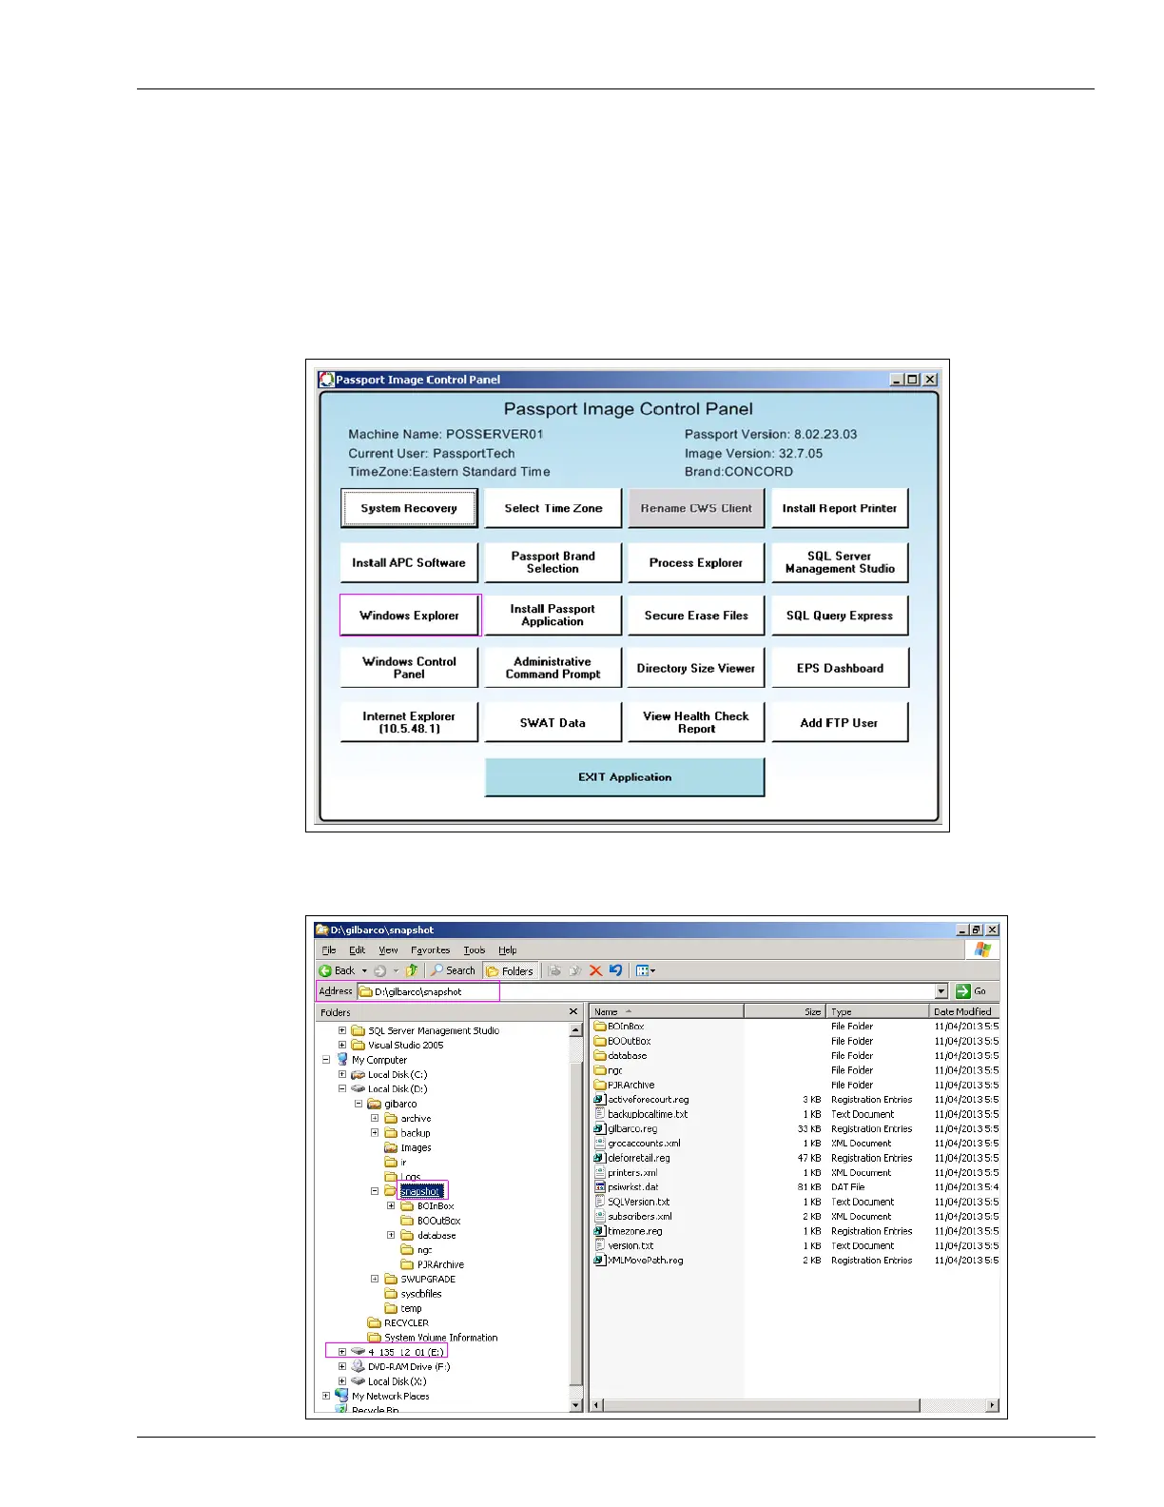
Task: Select subscribers.xml in the file list
Action: (640, 1217)
